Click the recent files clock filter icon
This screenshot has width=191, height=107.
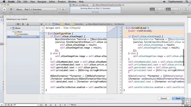point(6,105)
